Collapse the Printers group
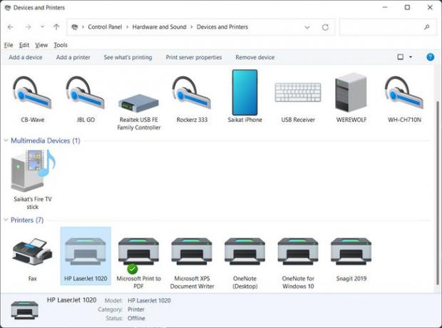Screen dimensions: 442x328 click(6, 220)
